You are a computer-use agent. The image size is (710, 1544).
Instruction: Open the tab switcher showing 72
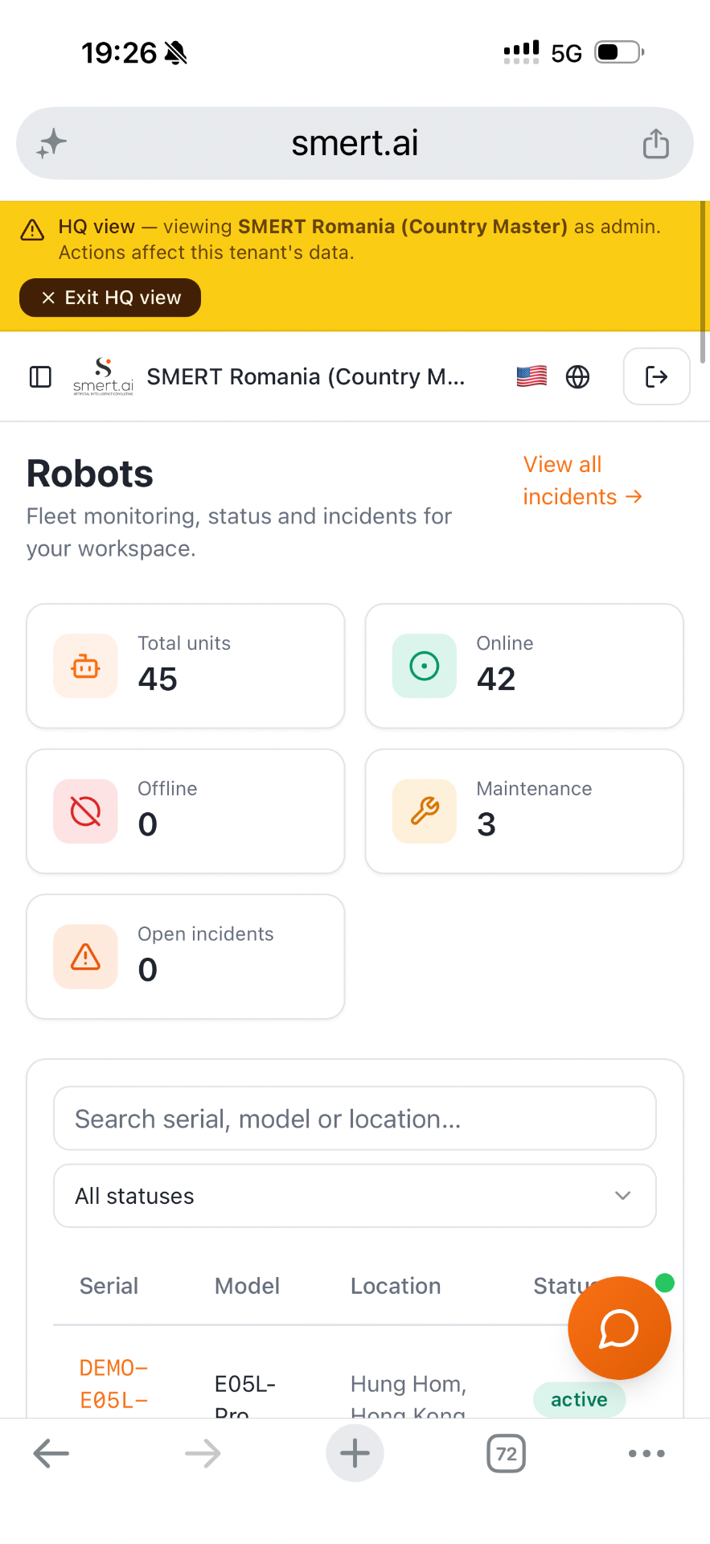pos(507,1453)
